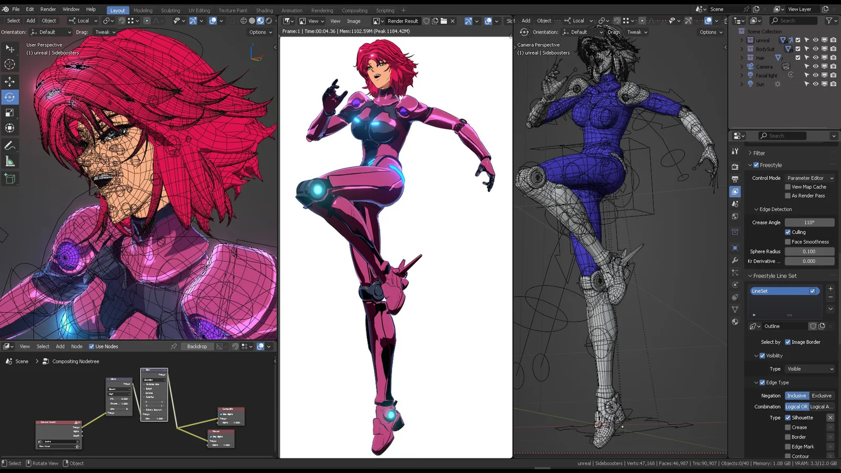Viewport: 841px width, 473px height.
Task: Adjust the Crease Angle value slider
Action: coord(809,222)
